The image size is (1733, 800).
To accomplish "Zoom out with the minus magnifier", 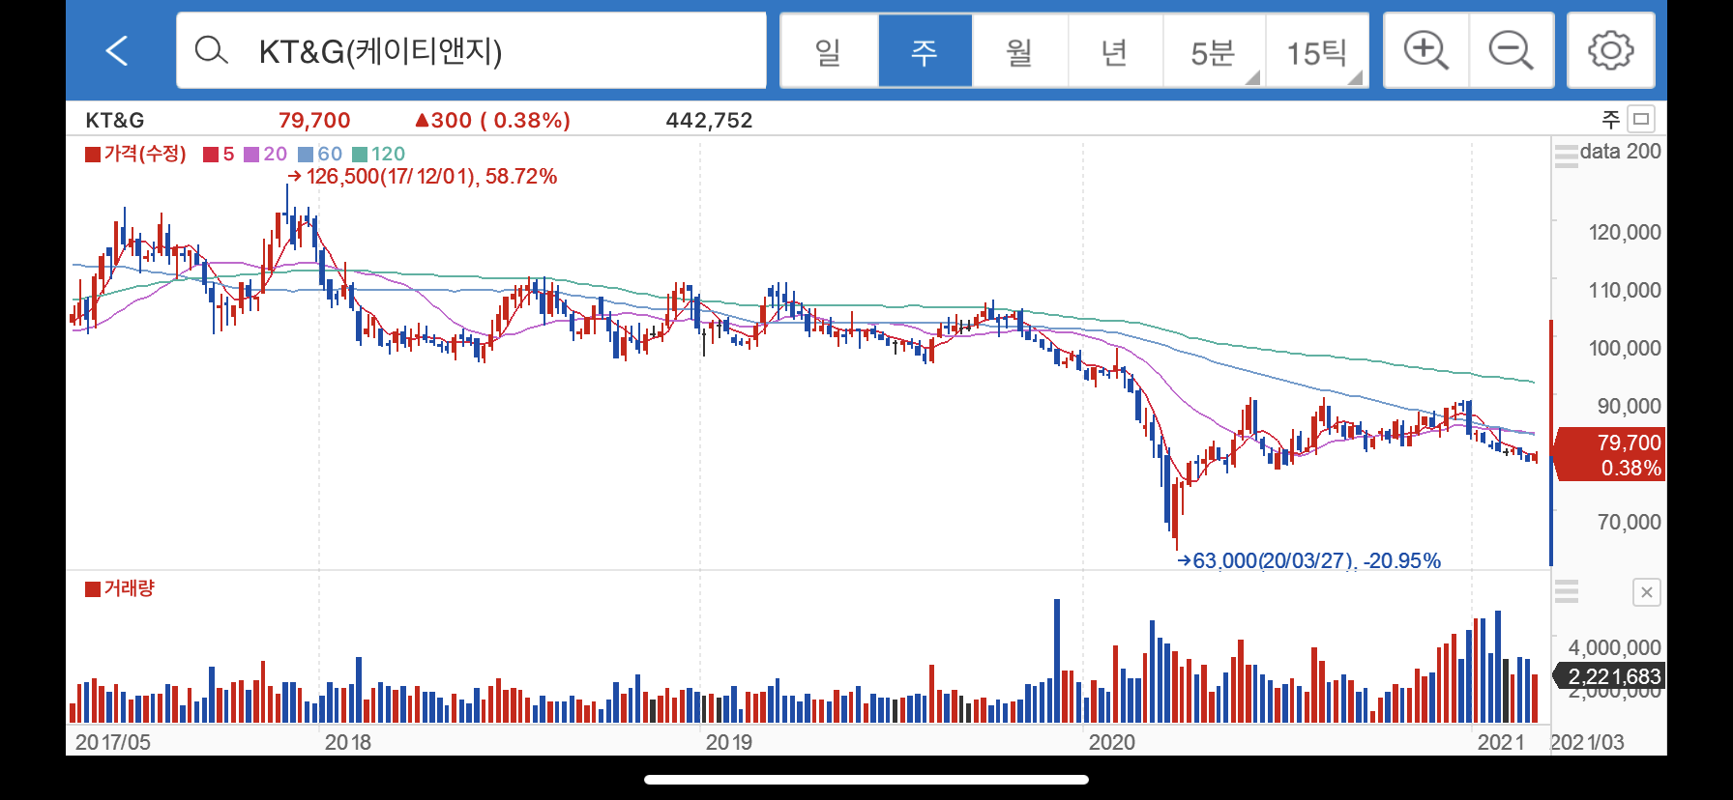I will 1512,50.
